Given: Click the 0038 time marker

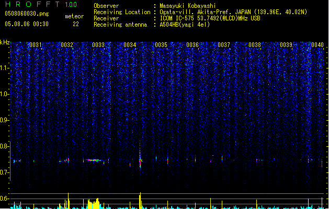Looking at the screenshot, I should click(x=255, y=45).
